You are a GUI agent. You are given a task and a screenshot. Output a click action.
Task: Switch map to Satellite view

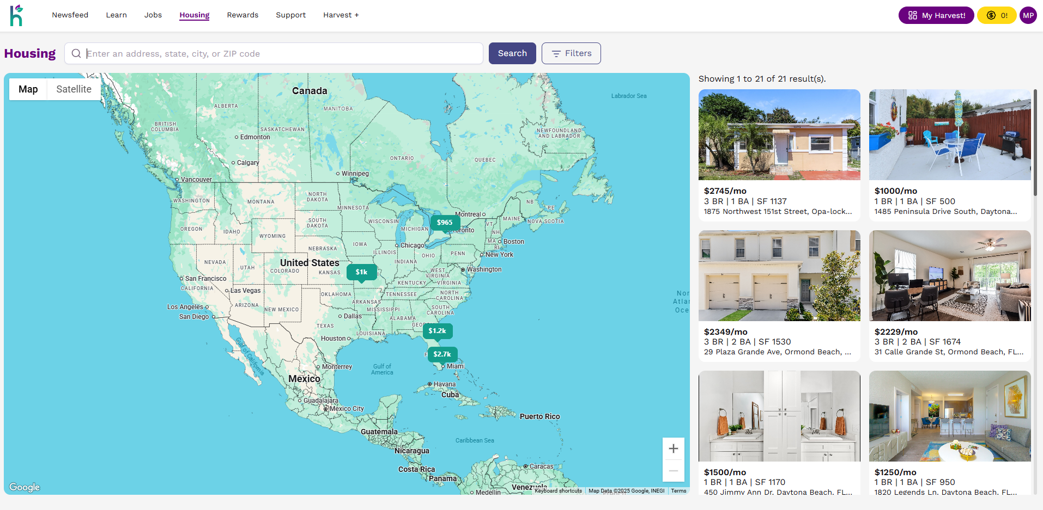pos(74,89)
